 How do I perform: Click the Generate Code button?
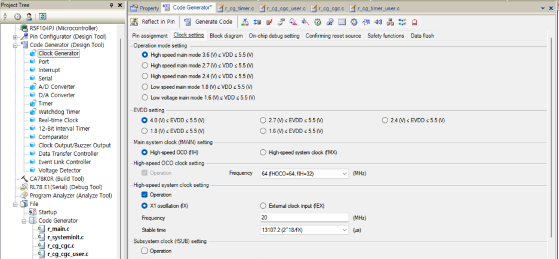[208, 21]
